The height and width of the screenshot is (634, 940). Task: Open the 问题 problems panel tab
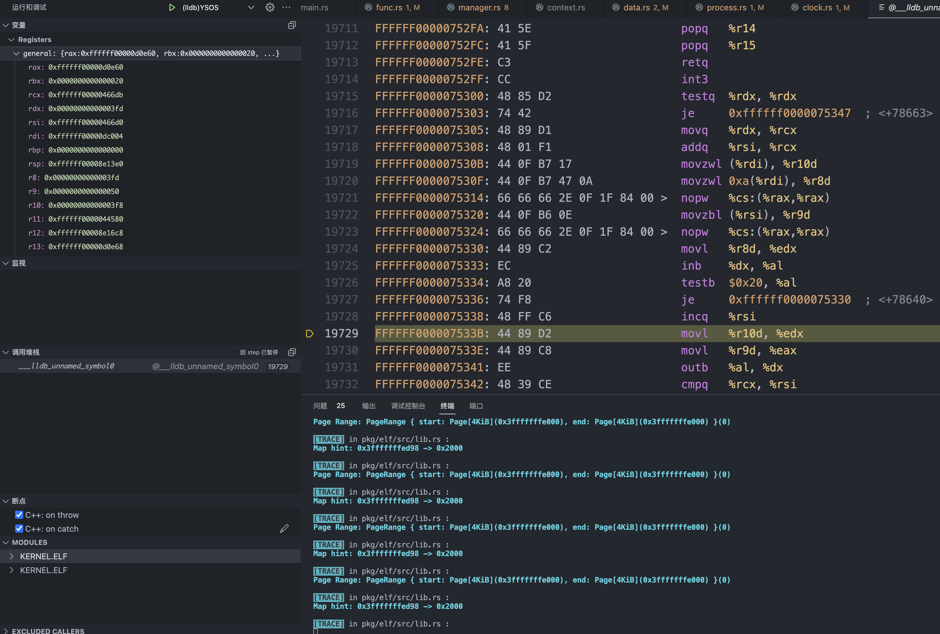(320, 406)
